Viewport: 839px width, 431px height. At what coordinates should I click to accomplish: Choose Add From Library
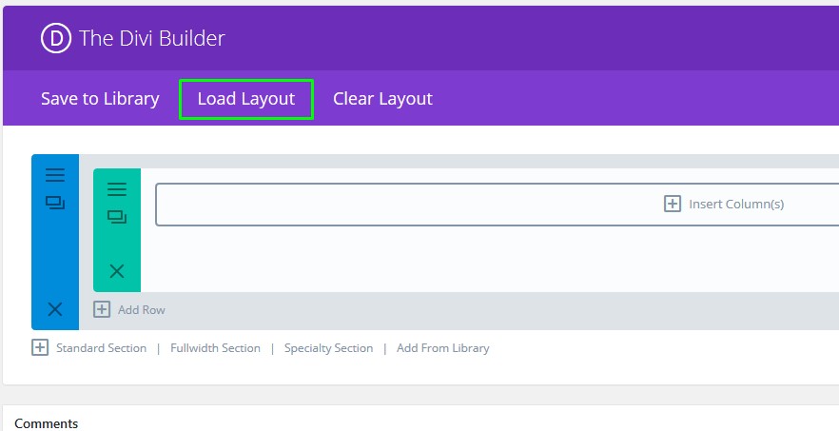point(442,348)
